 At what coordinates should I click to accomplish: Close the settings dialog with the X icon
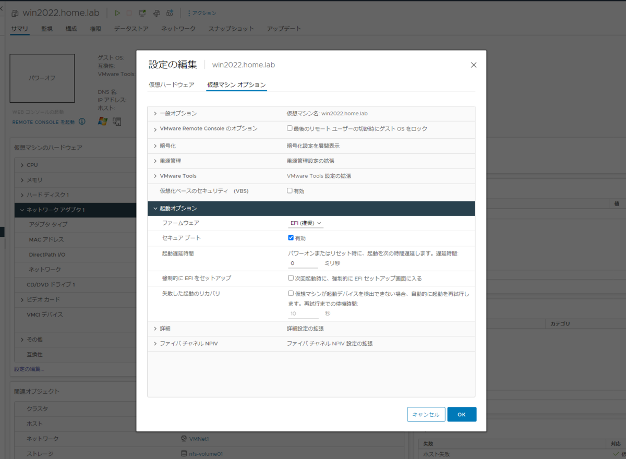click(x=474, y=65)
